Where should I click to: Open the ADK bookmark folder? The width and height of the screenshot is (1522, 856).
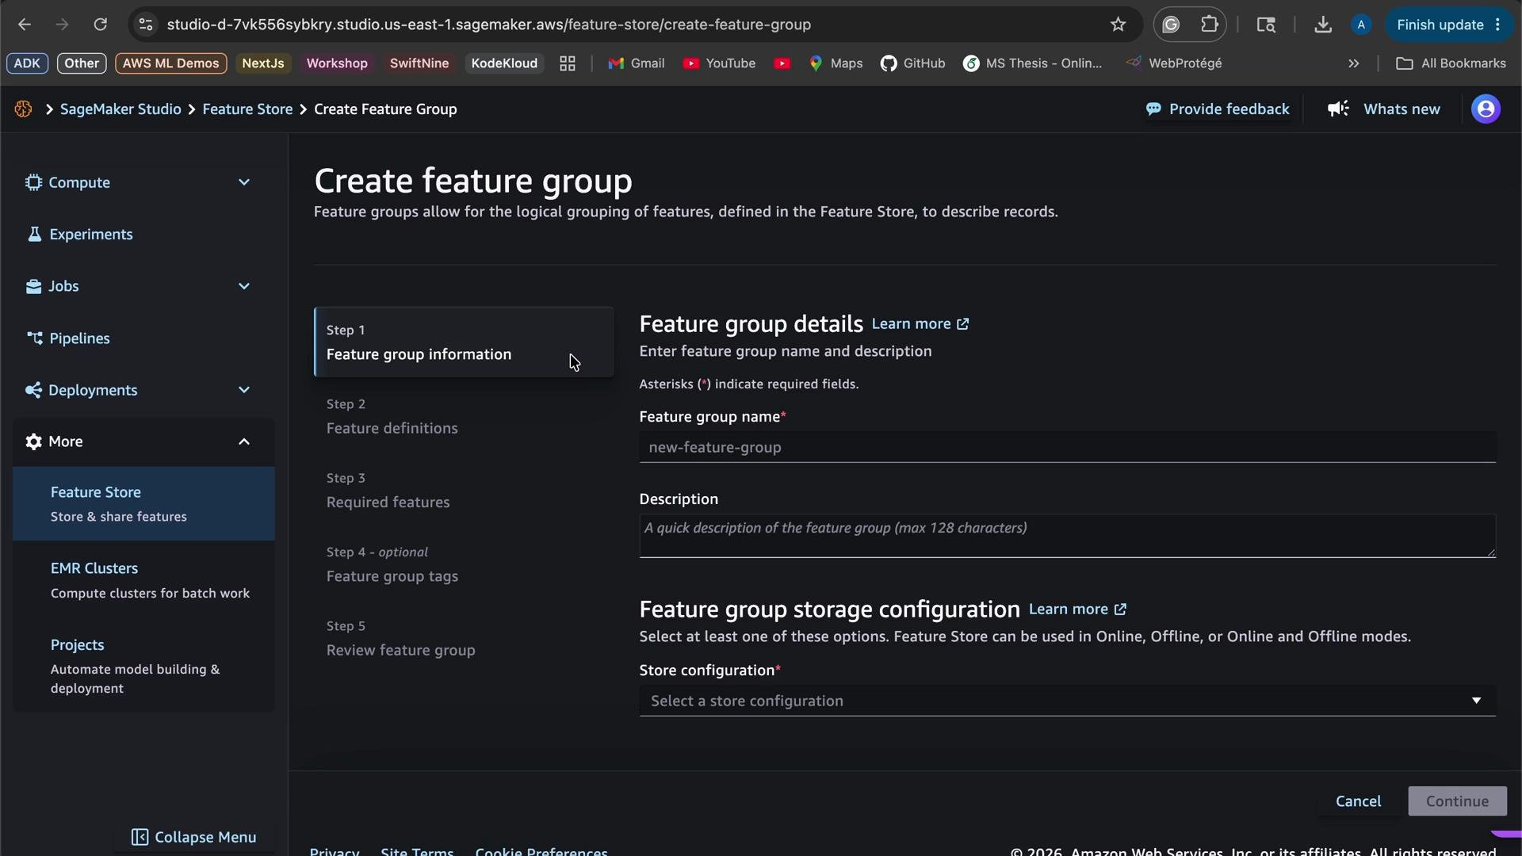point(27,63)
